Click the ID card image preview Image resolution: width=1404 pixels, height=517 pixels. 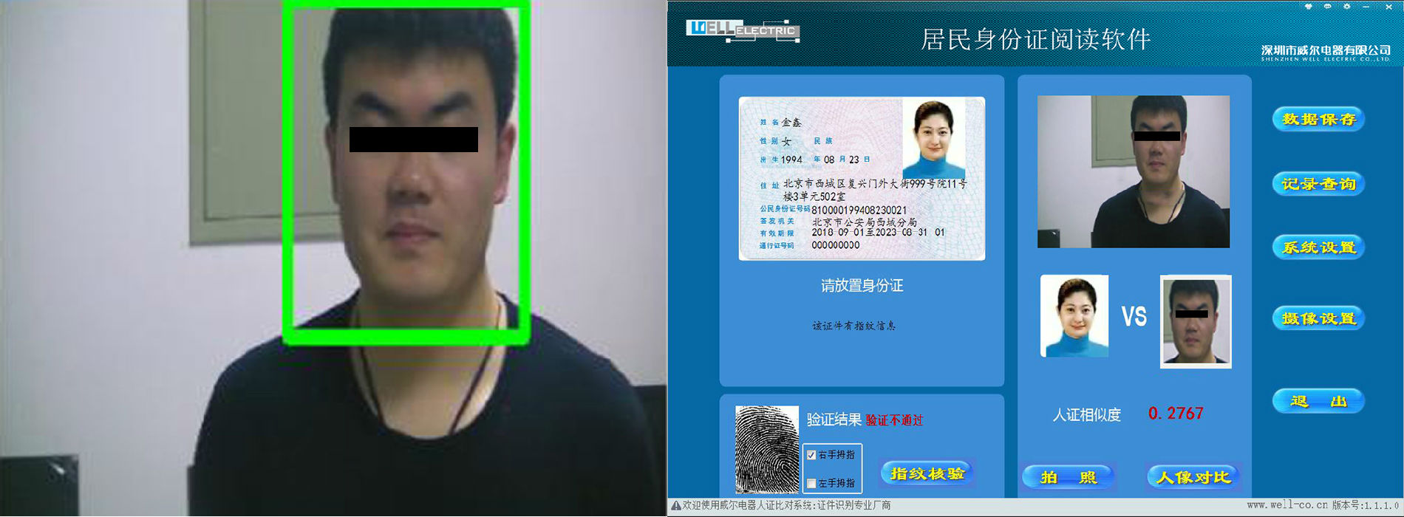862,179
